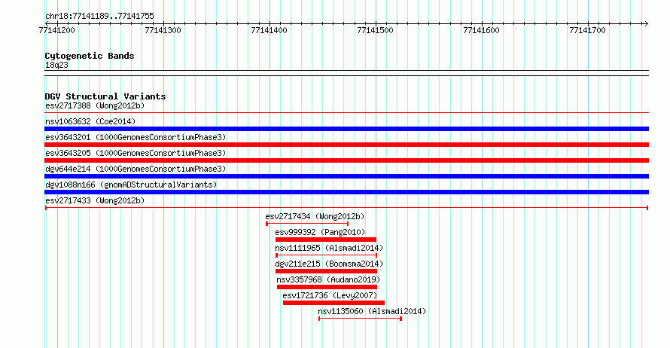The height and width of the screenshot is (348, 670).
Task: Click the esv1721736 red bar
Action: [333, 303]
